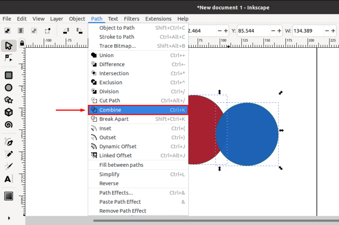This screenshot has width=339, height=225.
Task: Choose Cut Path entry
Action: pos(138,101)
